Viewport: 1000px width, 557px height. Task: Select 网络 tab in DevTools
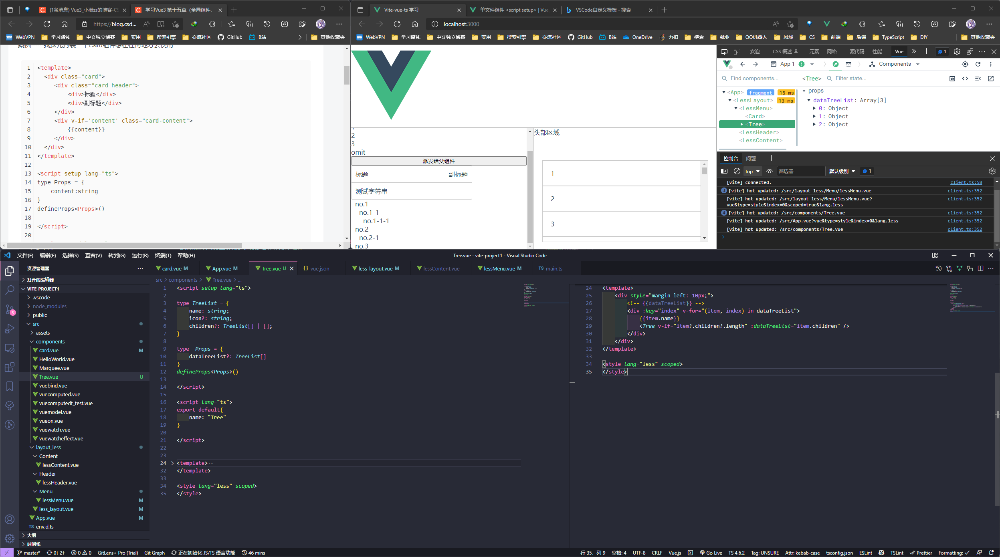tap(832, 52)
